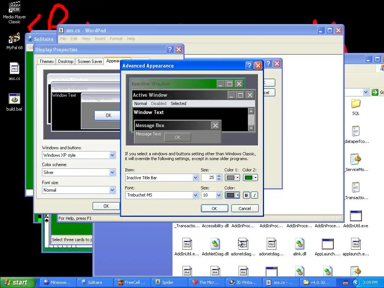Viewport: 384px width, 288px height.
Task: Open the WordPad Format menu
Action: (116, 39)
